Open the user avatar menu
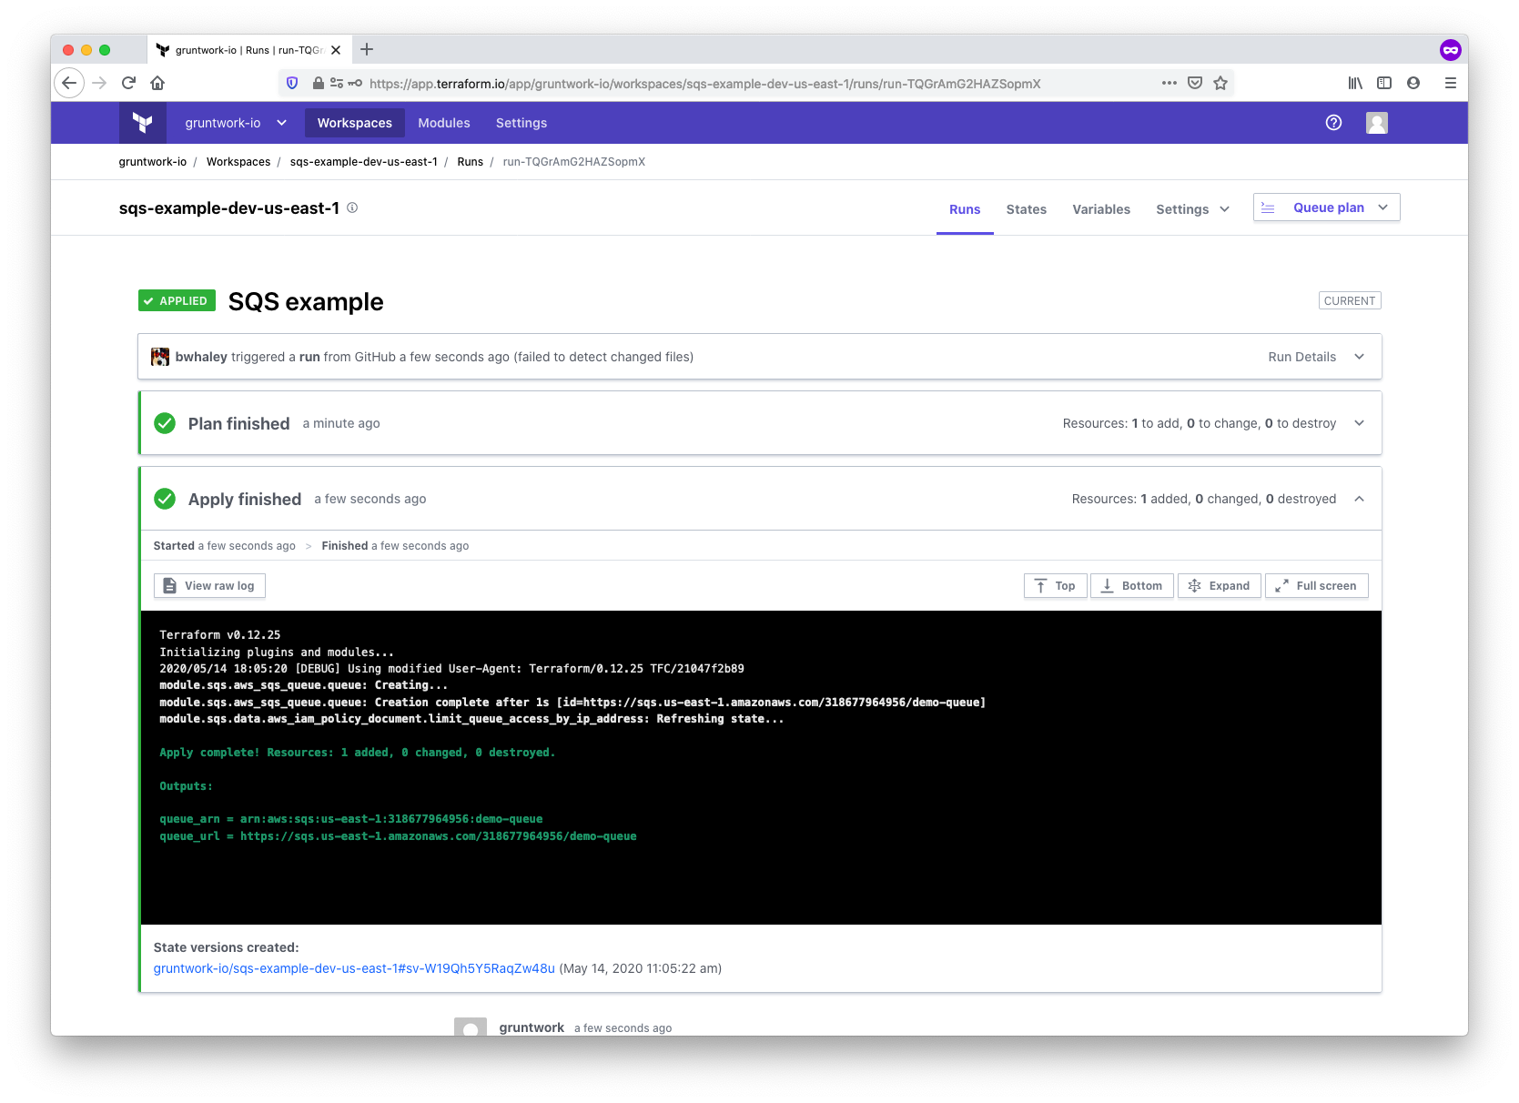 click(1376, 123)
